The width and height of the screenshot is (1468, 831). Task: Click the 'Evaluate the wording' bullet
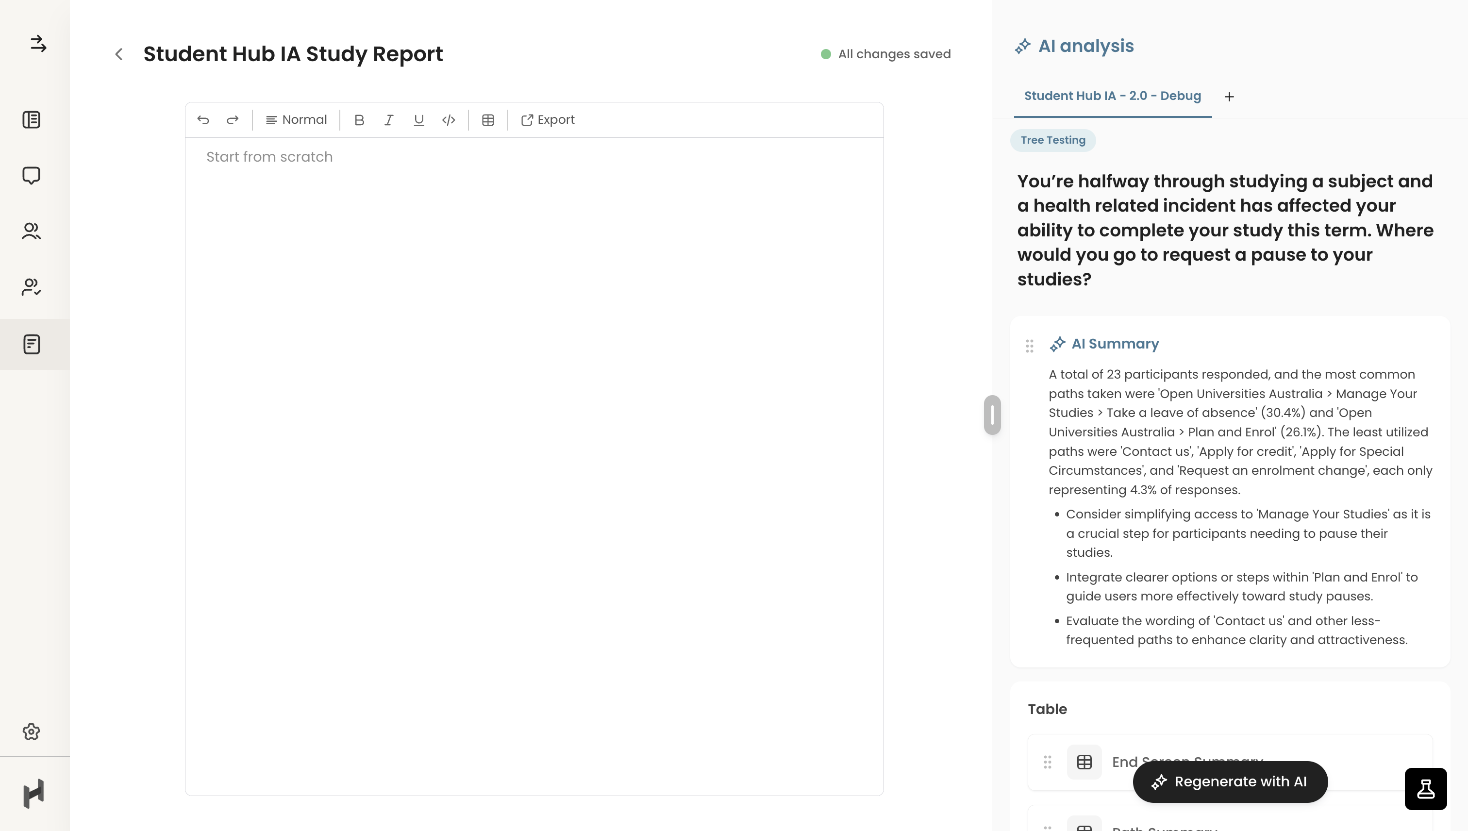click(1236, 630)
